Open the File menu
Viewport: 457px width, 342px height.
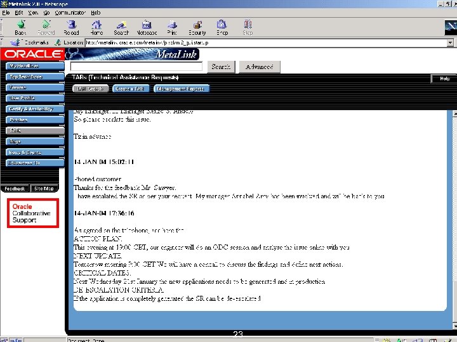6,13
